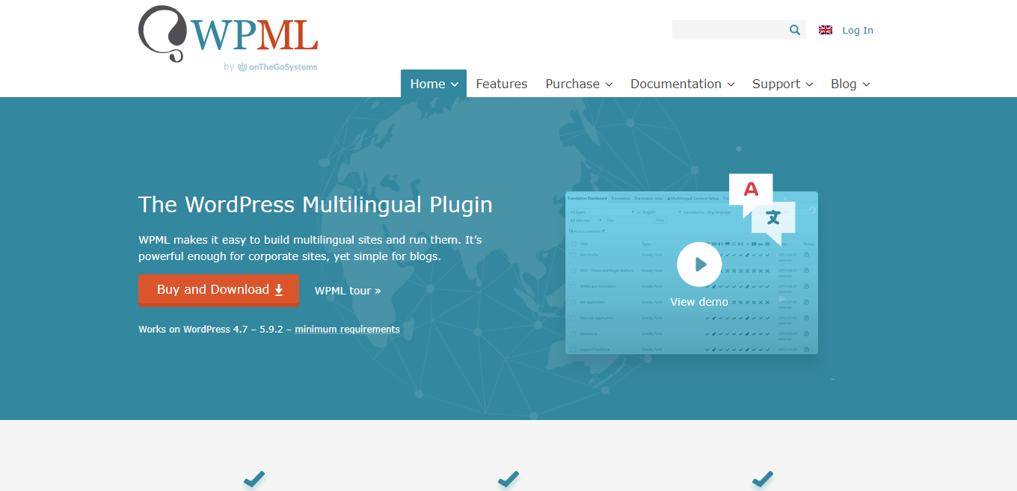1017x491 pixels.
Task: Click the middle blue checkmark icon
Action: pos(508,478)
